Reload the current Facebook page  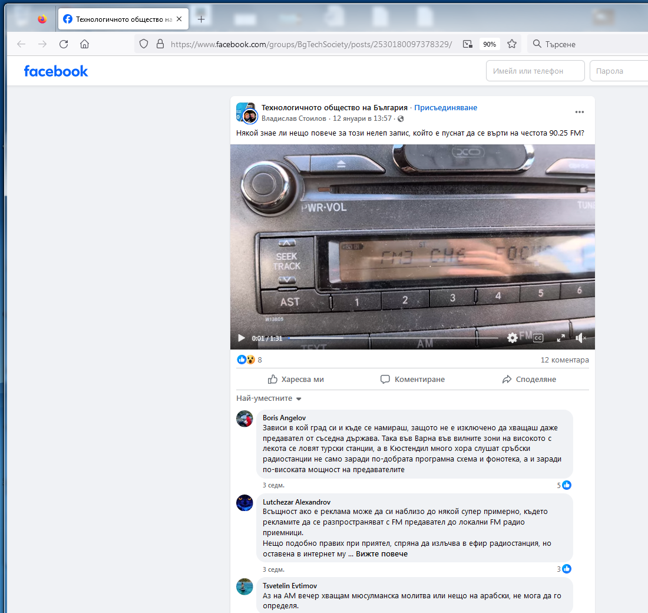pyautogui.click(x=63, y=44)
